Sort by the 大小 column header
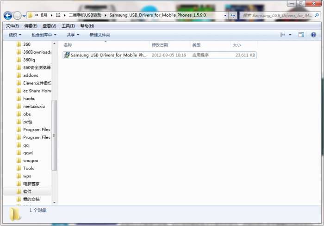The image size is (324, 226). (x=244, y=45)
